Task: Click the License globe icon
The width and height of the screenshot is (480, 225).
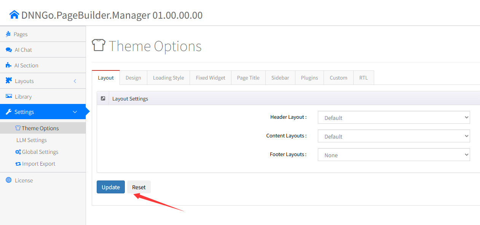Action: (x=9, y=180)
